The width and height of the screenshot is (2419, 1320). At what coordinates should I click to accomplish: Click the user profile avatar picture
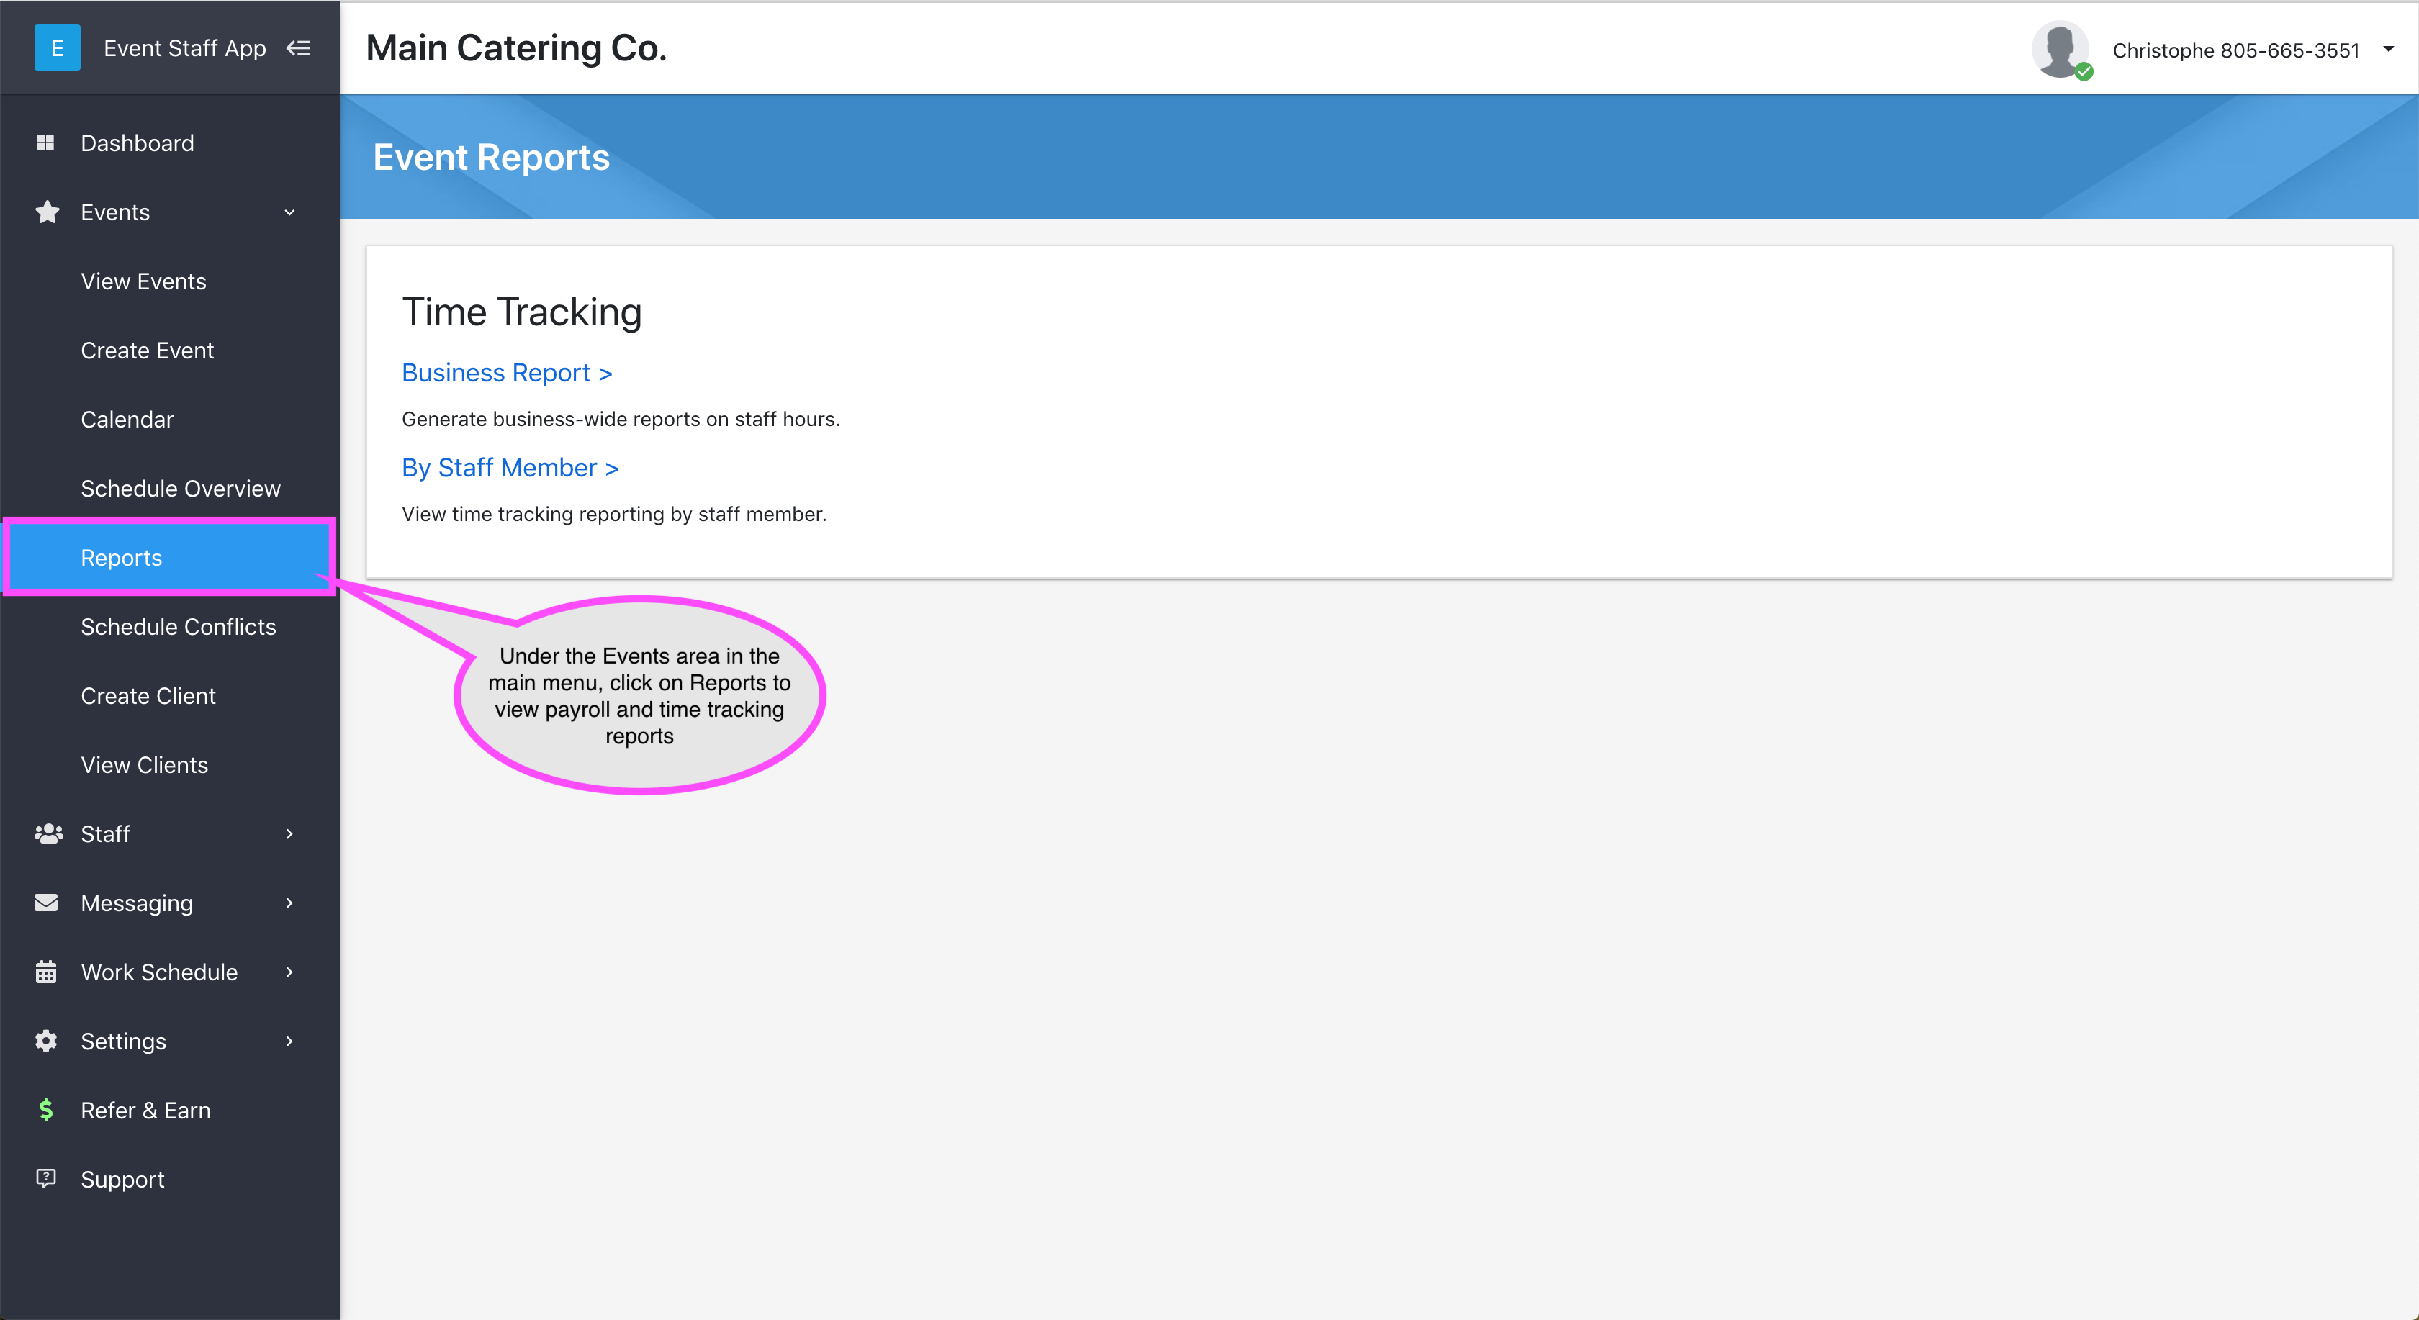[x=2060, y=50]
